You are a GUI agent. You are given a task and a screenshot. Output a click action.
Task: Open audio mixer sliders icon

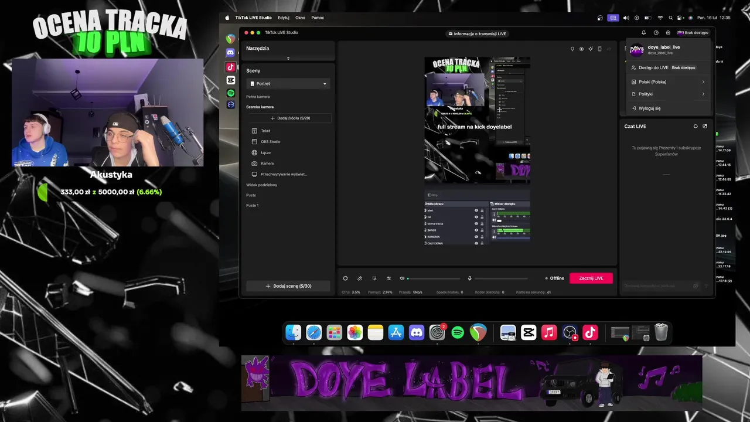click(388, 278)
